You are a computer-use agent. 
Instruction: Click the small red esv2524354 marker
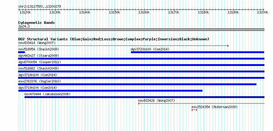pyautogui.click(x=194, y=110)
